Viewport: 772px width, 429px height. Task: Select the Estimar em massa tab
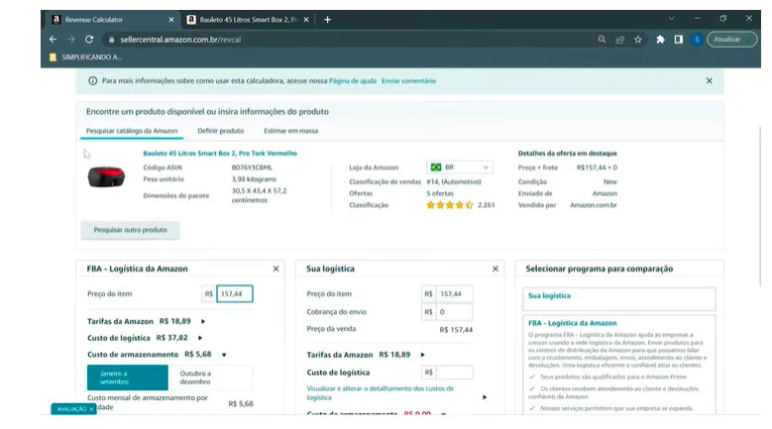click(291, 131)
